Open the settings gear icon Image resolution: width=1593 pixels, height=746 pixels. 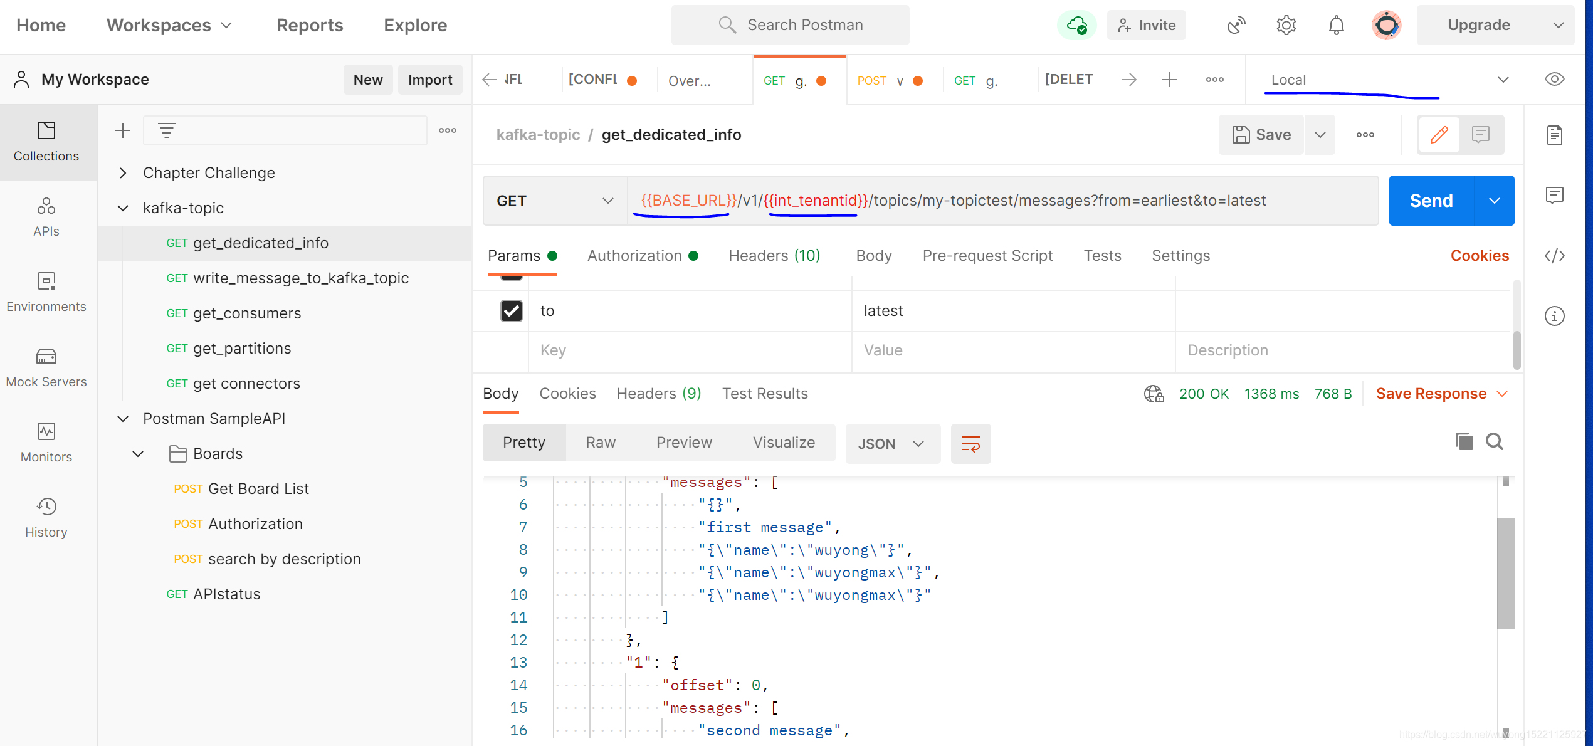1286,25
